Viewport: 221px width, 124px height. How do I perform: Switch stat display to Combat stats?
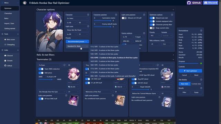pyautogui.click(x=196, y=84)
